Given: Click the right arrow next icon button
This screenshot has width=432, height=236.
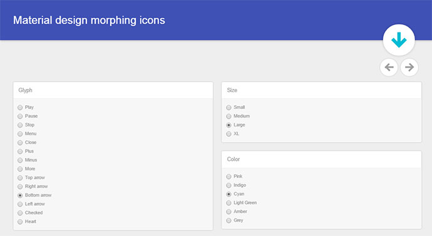Looking at the screenshot, I should pyautogui.click(x=409, y=67).
